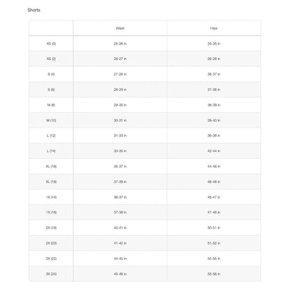The image size is (290, 290).
Task: Select the XL (16) size label
Action: click(x=51, y=167)
